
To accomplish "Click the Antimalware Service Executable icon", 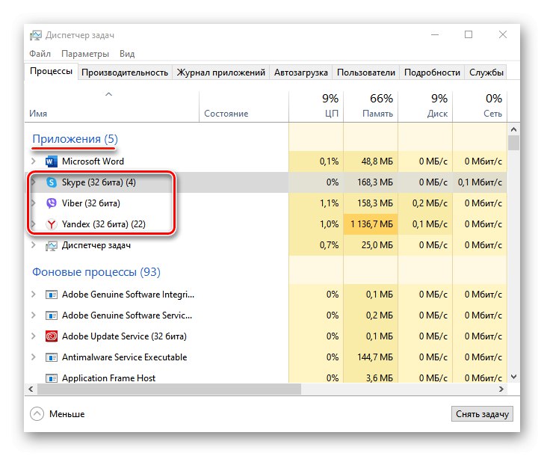I will 52,357.
